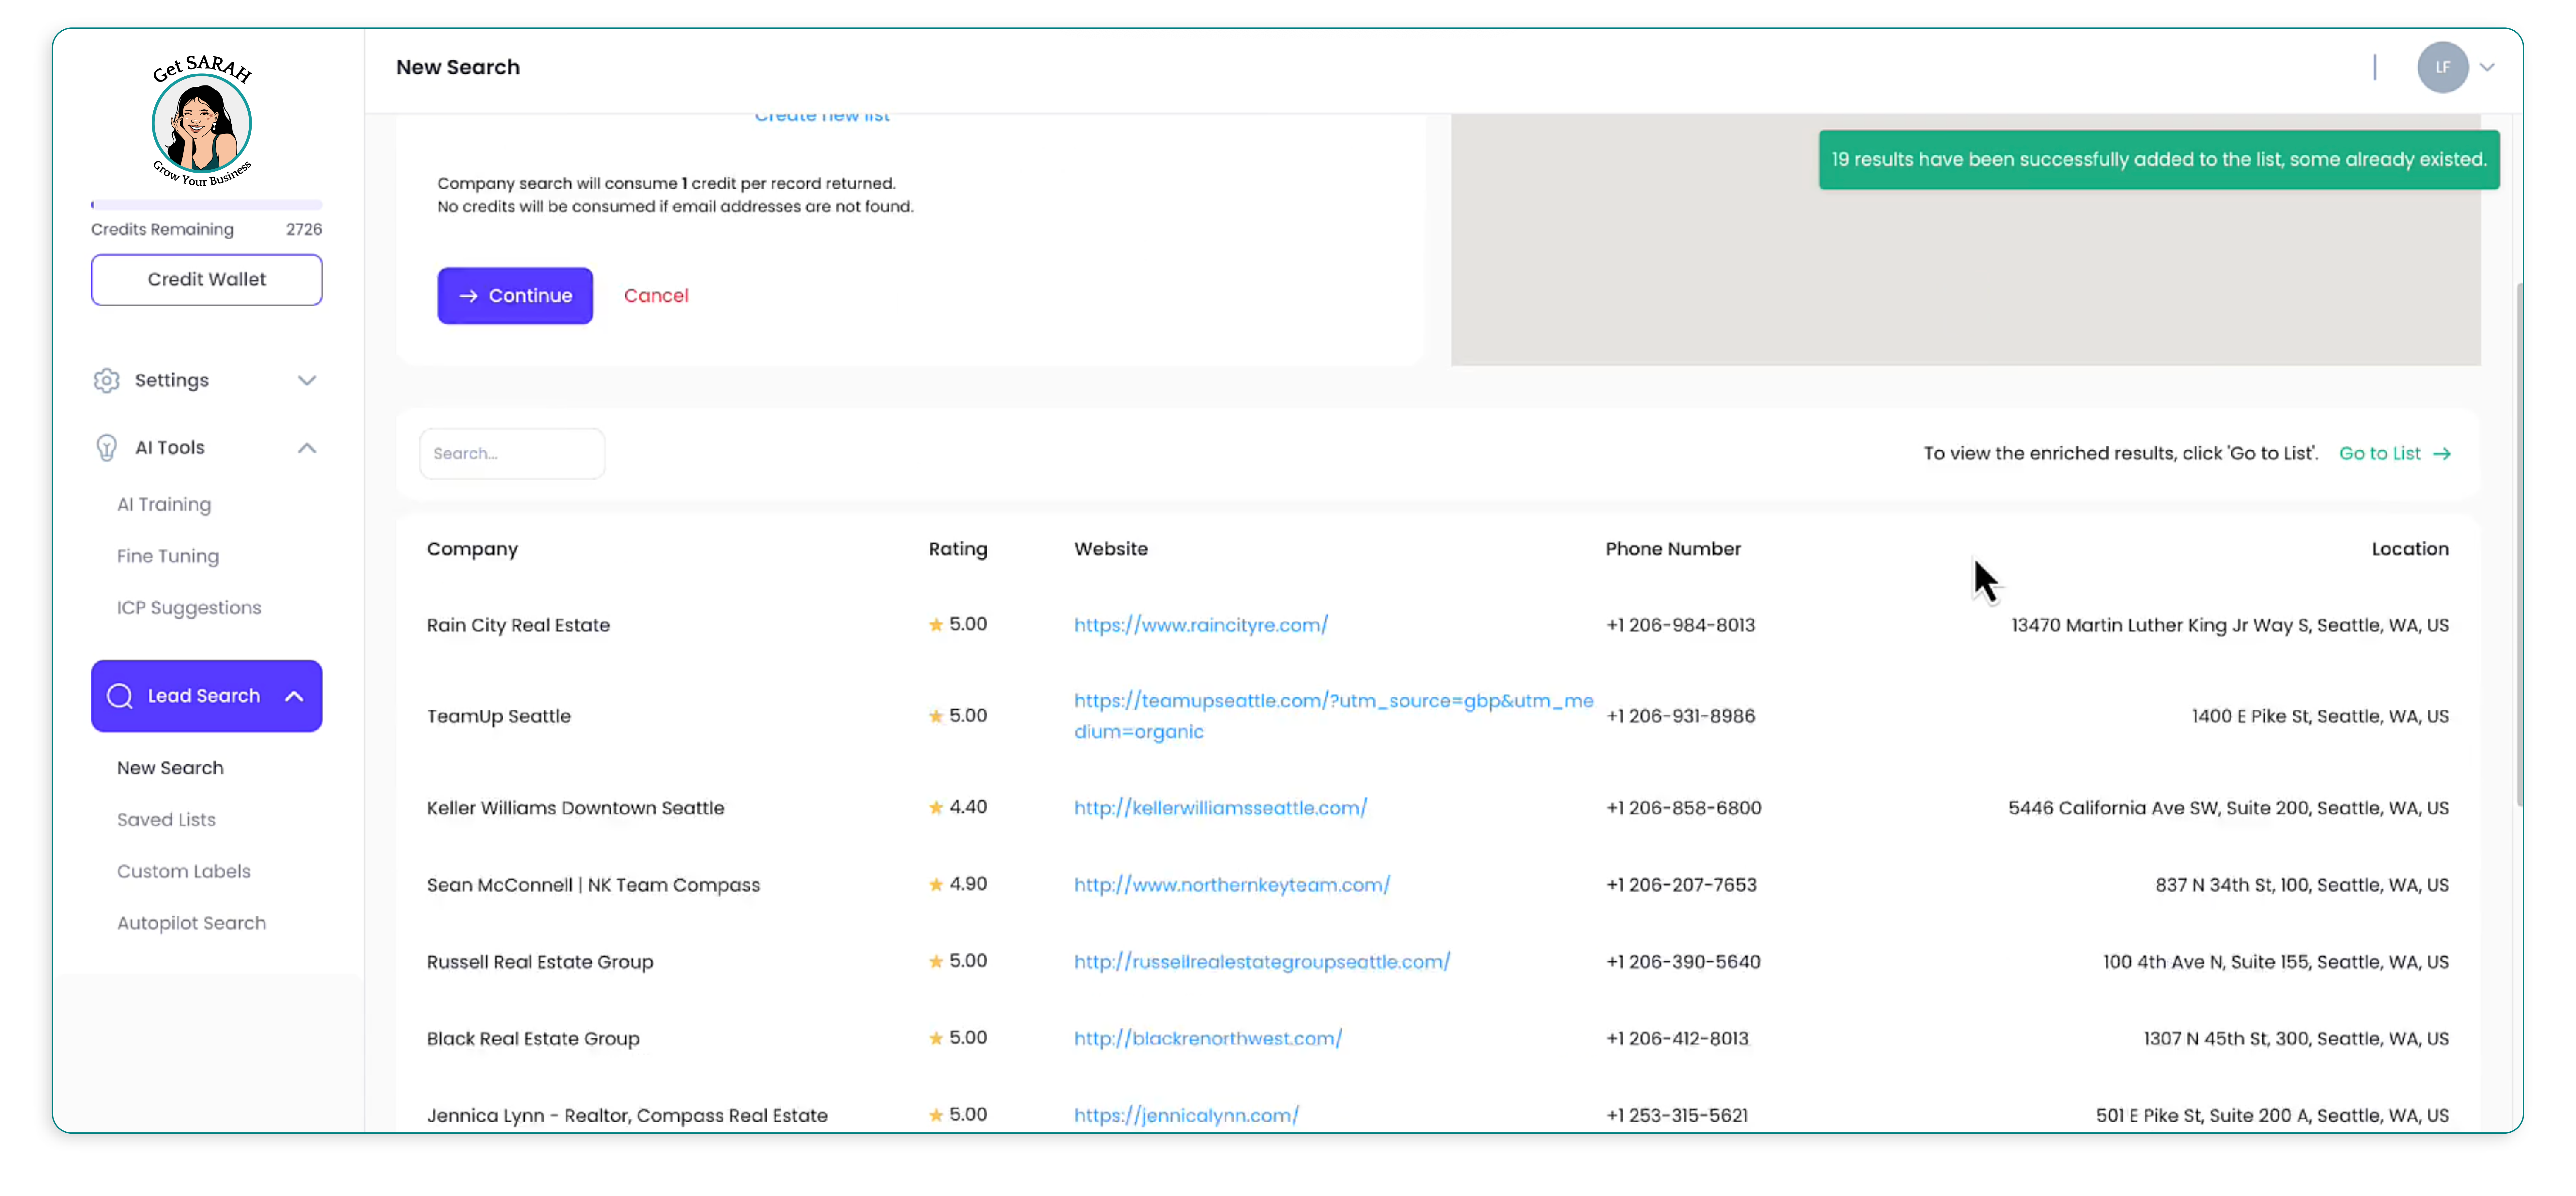The image size is (2576, 1196).
Task: Click the results Search input field
Action: pos(512,454)
